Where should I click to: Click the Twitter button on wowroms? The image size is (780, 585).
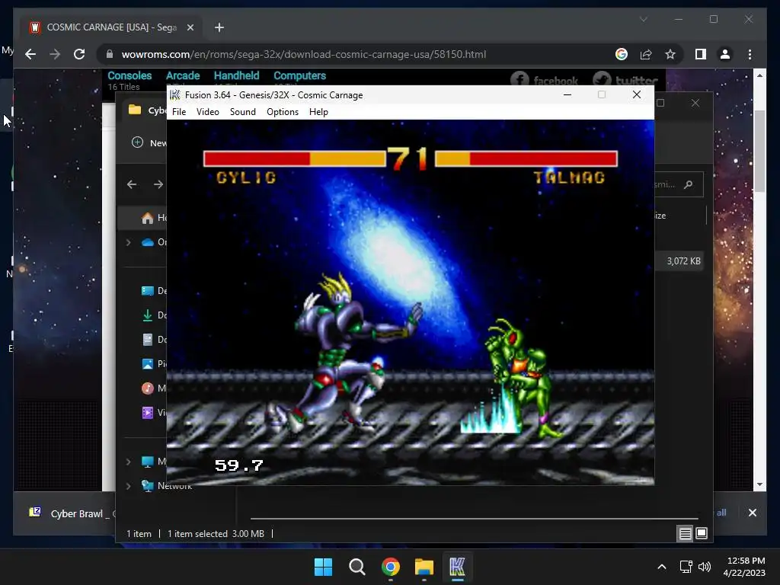point(625,79)
